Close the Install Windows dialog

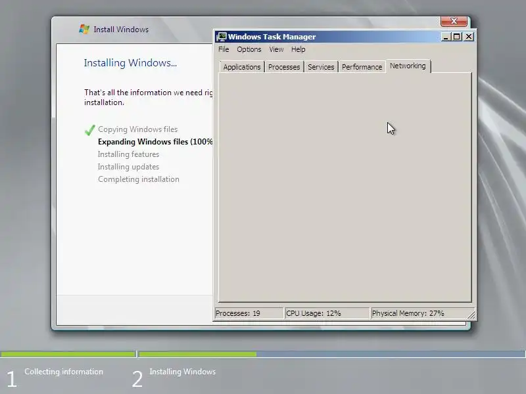click(454, 21)
